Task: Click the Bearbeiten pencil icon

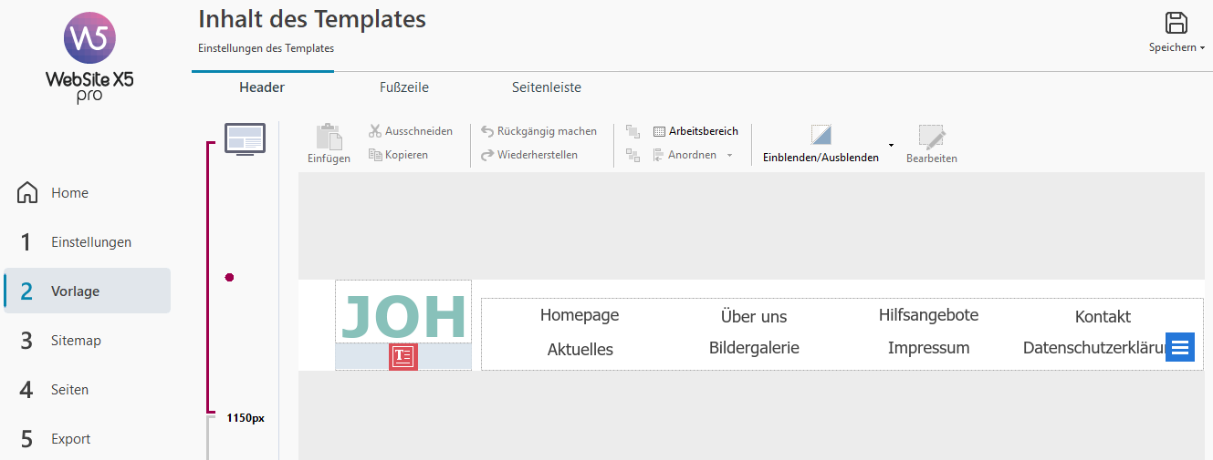Action: click(932, 137)
